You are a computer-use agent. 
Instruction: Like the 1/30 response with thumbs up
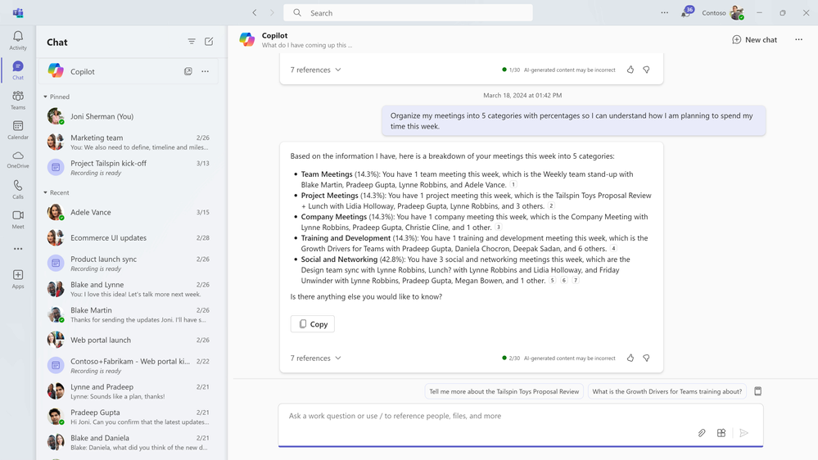pos(630,70)
